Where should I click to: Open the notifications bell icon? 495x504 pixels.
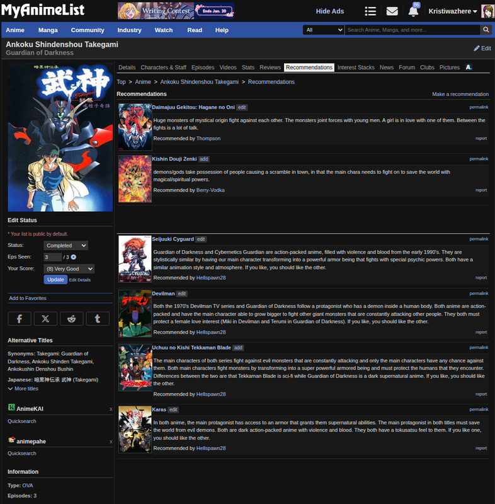(x=413, y=11)
